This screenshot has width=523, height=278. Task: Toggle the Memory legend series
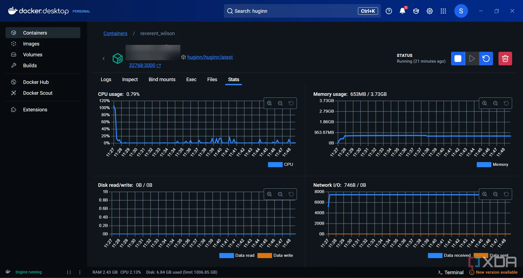coord(492,164)
